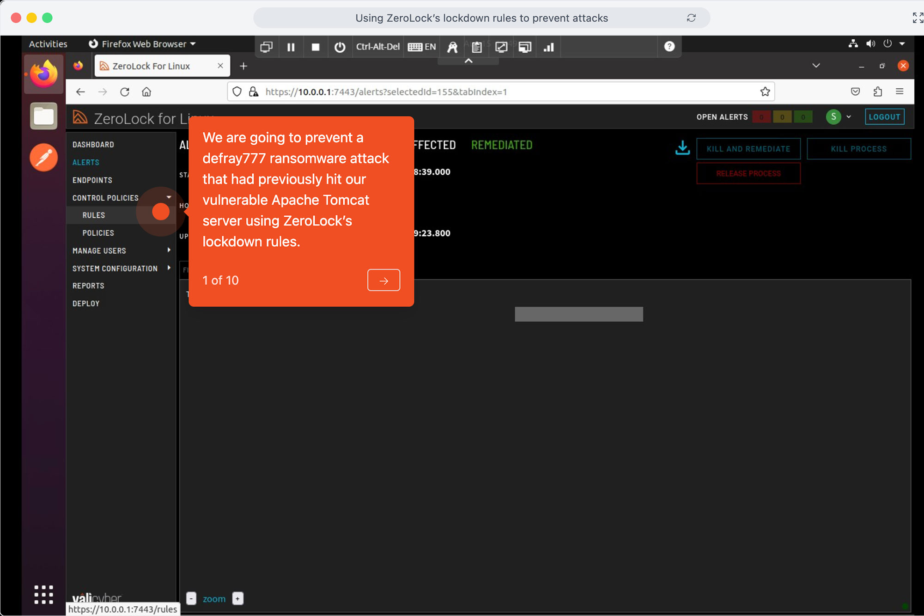Image resolution: width=924 pixels, height=616 pixels.
Task: Click the help question mark icon
Action: point(669,46)
